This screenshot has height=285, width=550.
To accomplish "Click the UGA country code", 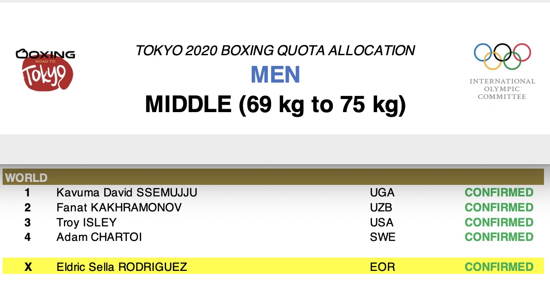I will 382,193.
